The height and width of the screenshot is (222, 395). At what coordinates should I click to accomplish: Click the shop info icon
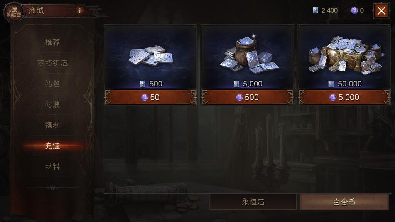coord(79,10)
